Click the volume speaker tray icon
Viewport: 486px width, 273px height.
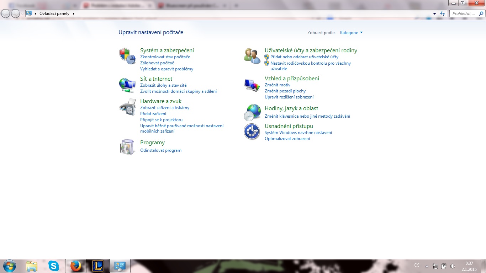[x=453, y=266]
